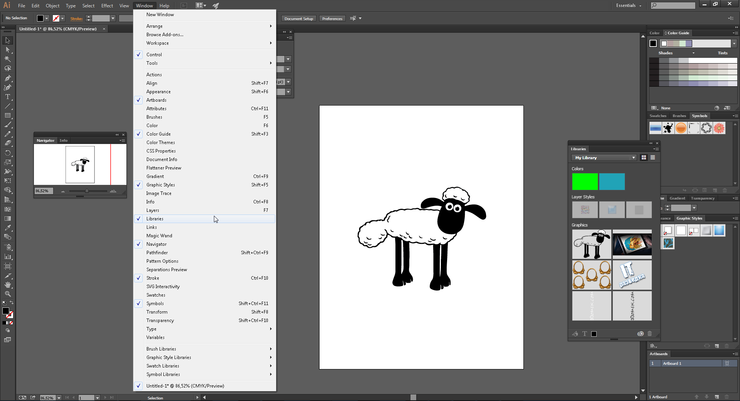Choose Pathfinder from Window menu

[204, 253]
